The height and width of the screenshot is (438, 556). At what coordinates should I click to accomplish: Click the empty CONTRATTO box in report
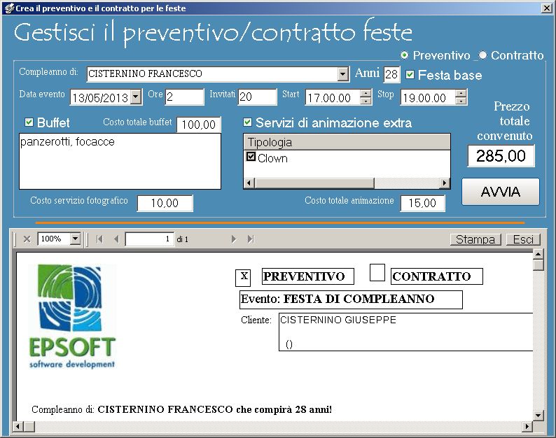click(377, 272)
